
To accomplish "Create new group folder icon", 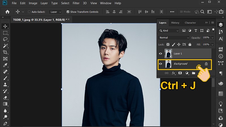I will [194, 73].
